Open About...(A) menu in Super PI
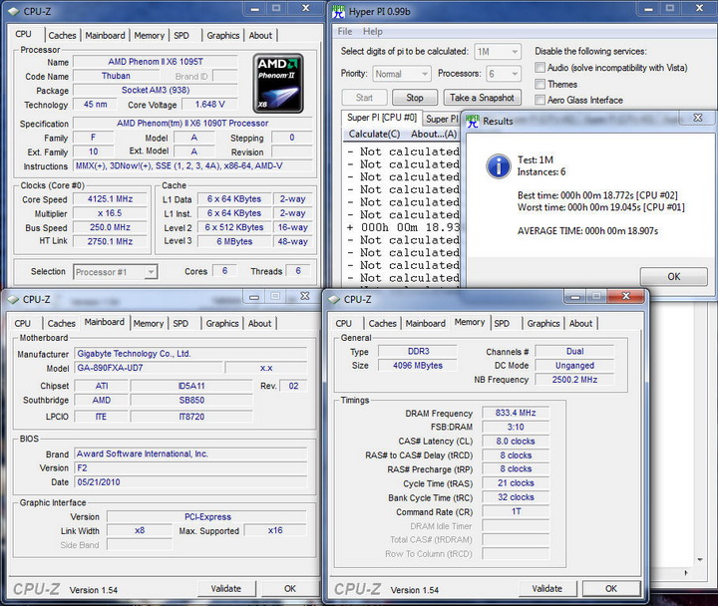 point(434,134)
